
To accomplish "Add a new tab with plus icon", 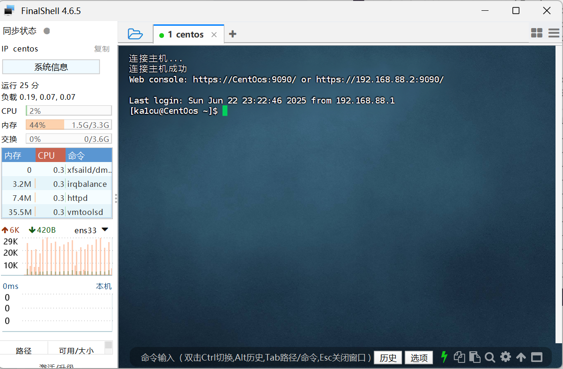I will 232,34.
